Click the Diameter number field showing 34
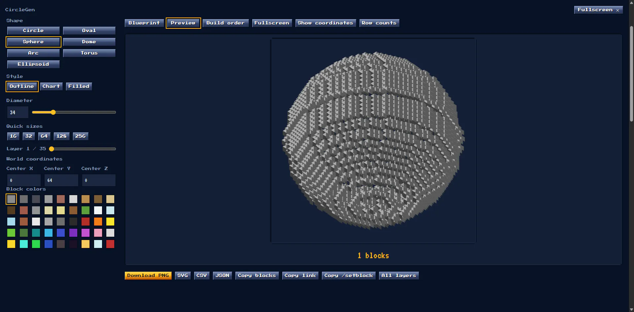Image resolution: width=634 pixels, height=312 pixels. (x=18, y=112)
